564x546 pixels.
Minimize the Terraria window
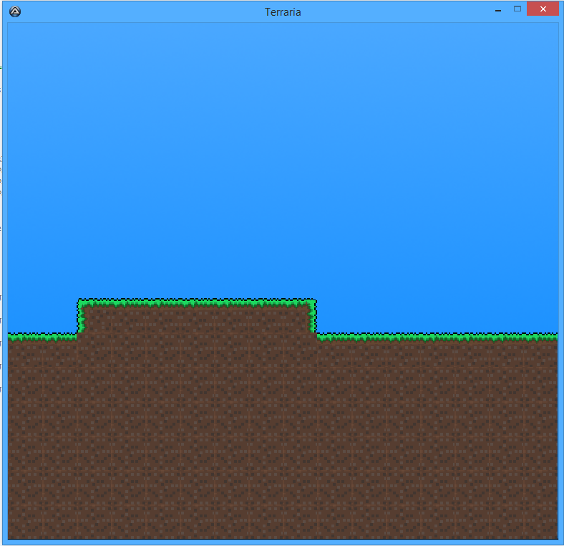tap(498, 10)
